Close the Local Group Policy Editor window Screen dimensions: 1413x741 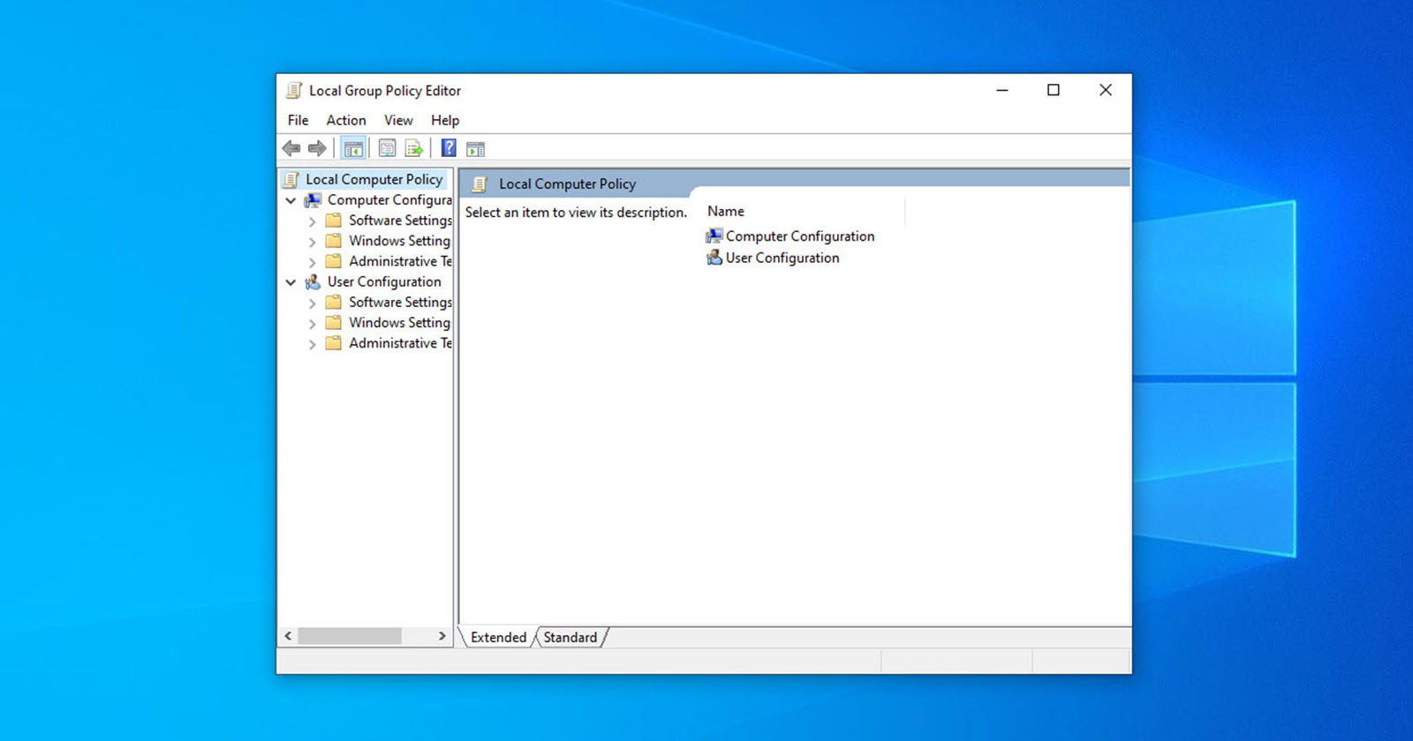[1106, 90]
